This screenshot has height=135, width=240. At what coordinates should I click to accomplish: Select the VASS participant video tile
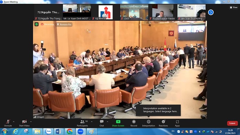(x=134, y=12)
